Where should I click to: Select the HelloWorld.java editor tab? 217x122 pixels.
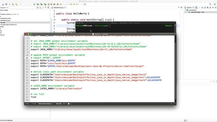[58, 7]
